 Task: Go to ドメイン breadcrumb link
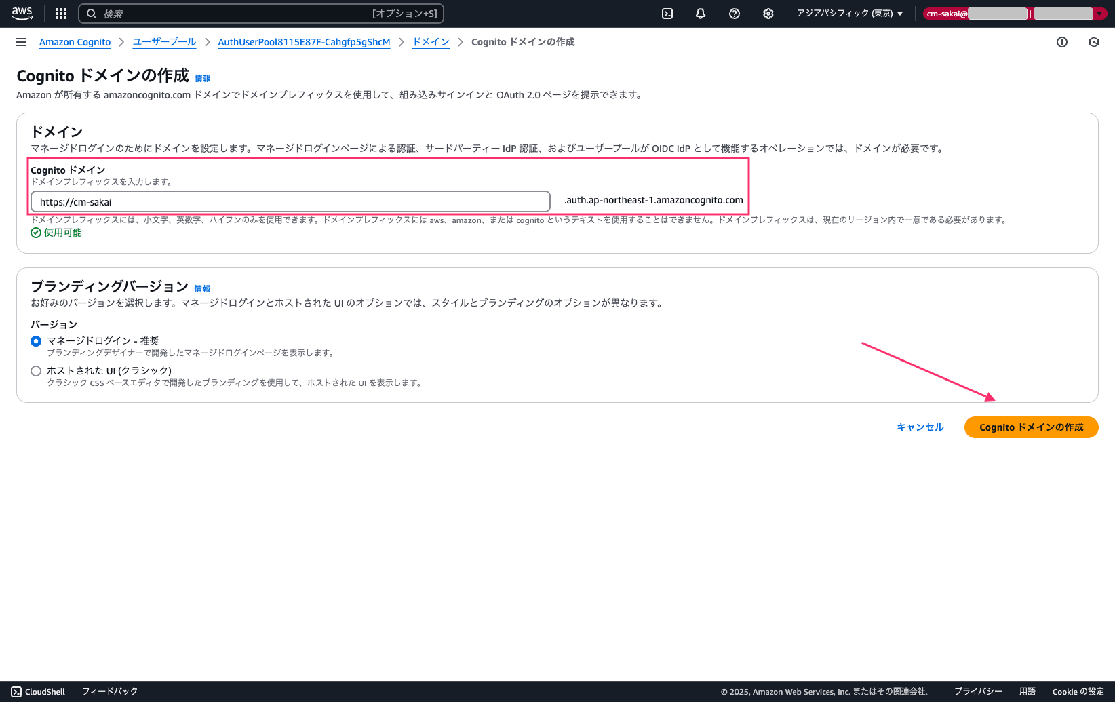tap(431, 42)
